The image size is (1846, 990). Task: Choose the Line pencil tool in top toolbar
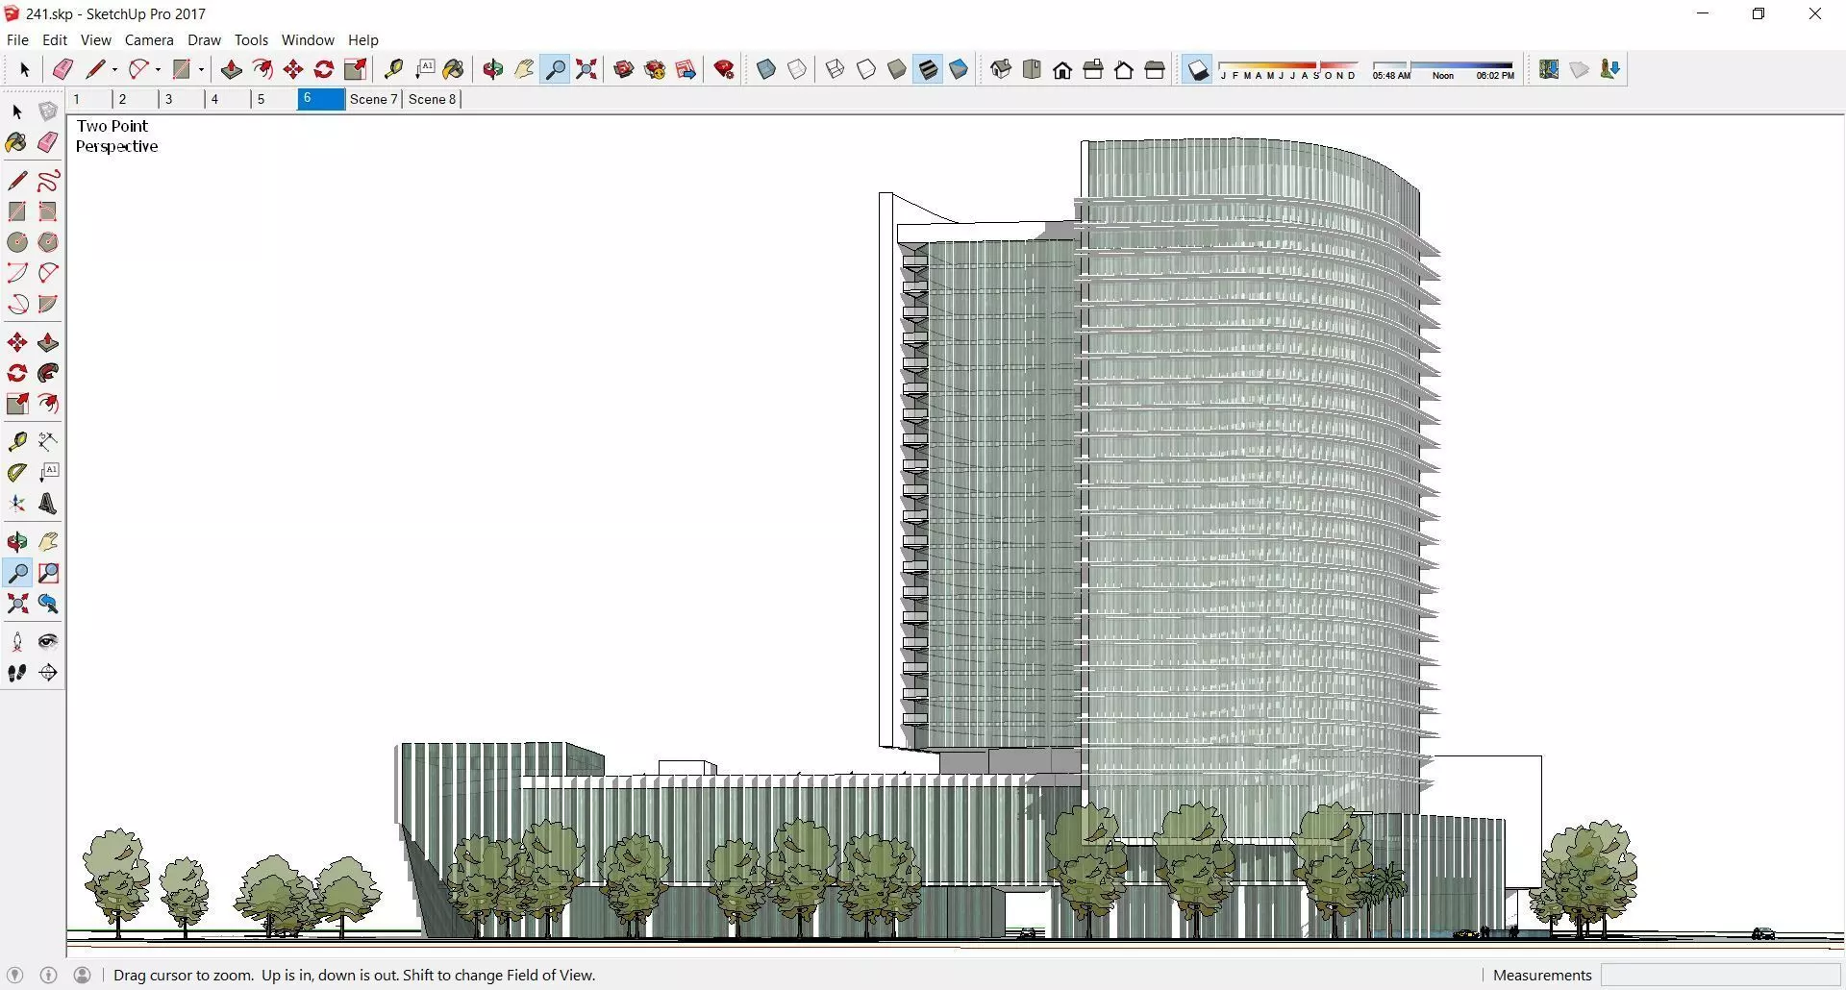(x=95, y=69)
